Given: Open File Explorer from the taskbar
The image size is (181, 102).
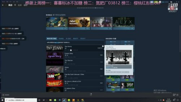Looking at the screenshot, I should tap(51, 100).
